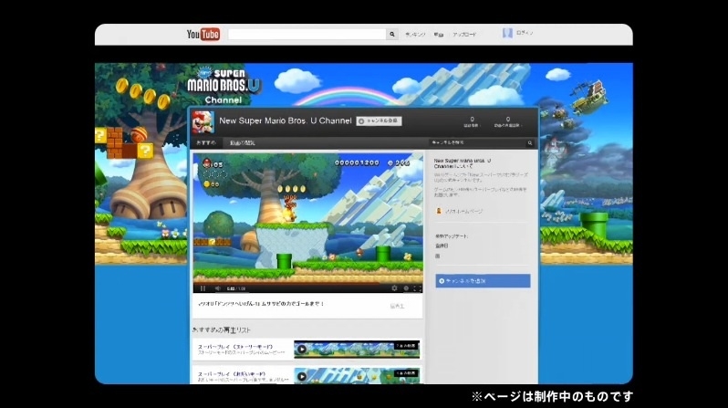Viewport: 728px width, 408px height.
Task: Select the middle link between ランキング and アップロード
Action: pos(439,35)
